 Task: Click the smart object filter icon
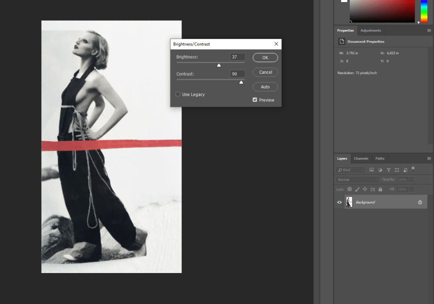[x=406, y=170]
